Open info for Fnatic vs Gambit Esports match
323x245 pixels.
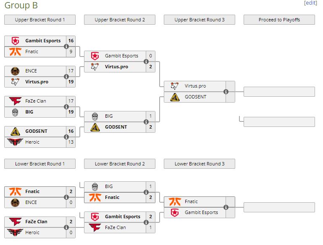pos(226,207)
